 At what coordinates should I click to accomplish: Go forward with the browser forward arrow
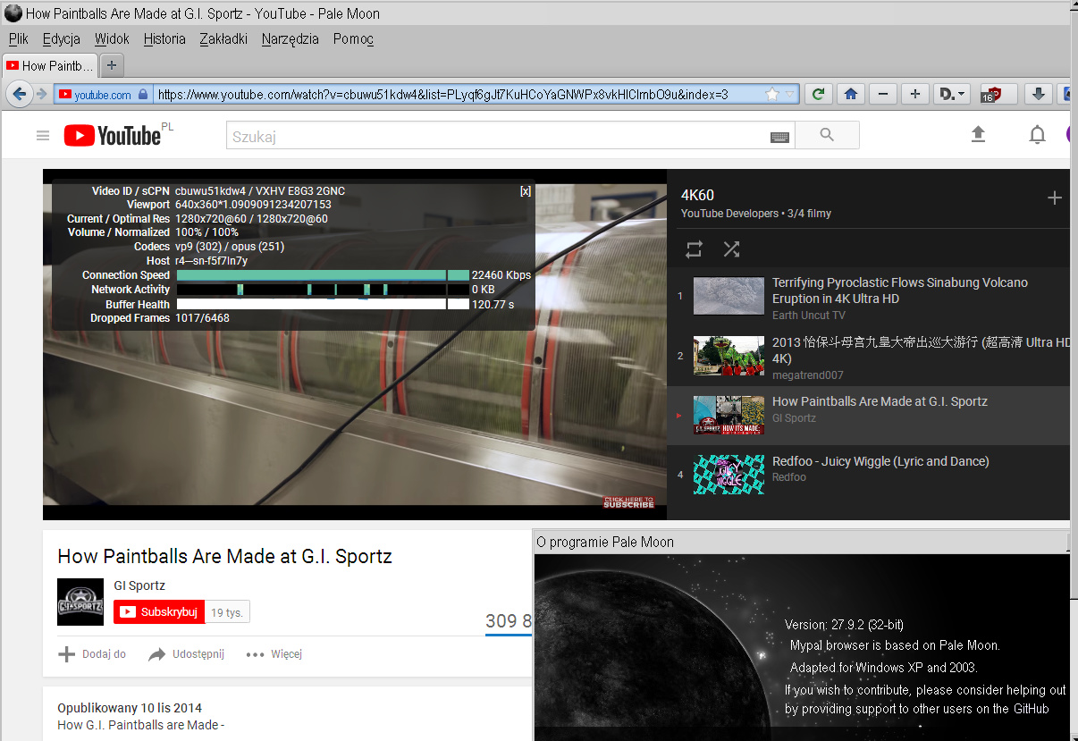(41, 94)
